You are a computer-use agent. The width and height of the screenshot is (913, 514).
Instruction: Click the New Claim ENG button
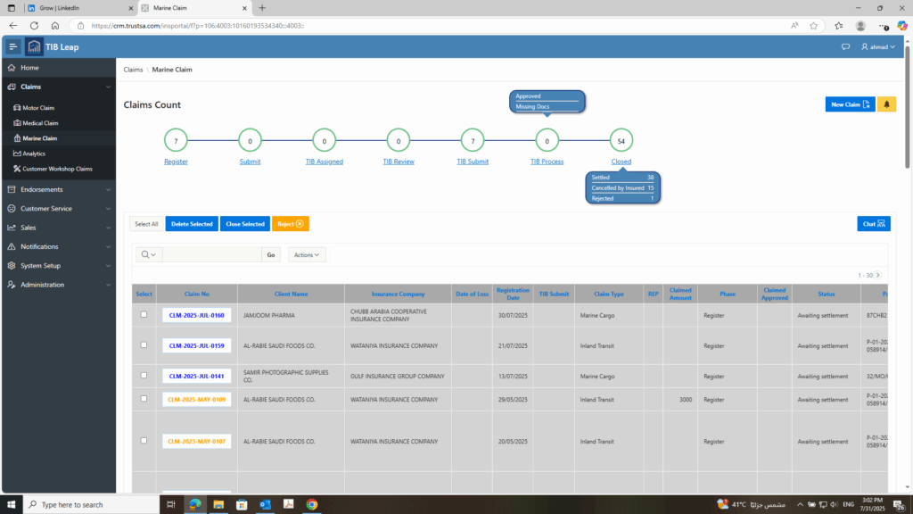coord(849,104)
